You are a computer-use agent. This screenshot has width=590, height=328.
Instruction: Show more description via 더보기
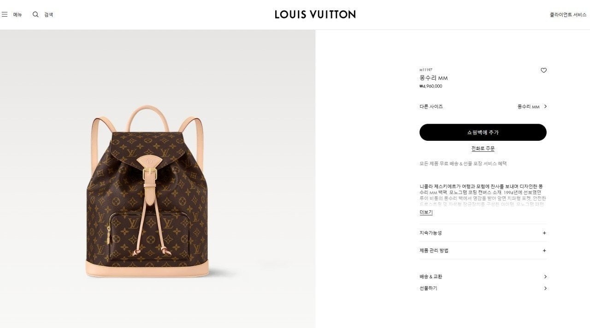426,212
